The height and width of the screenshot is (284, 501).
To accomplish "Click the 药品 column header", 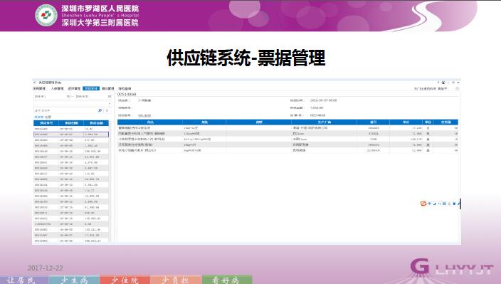I will (150, 122).
